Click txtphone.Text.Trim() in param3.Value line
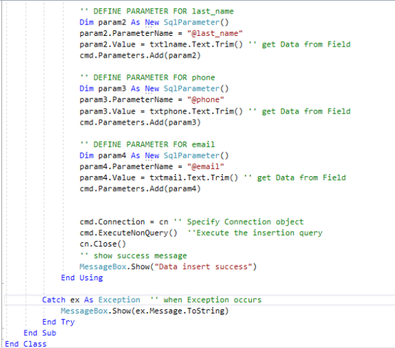The width and height of the screenshot is (395, 348). [x=196, y=111]
